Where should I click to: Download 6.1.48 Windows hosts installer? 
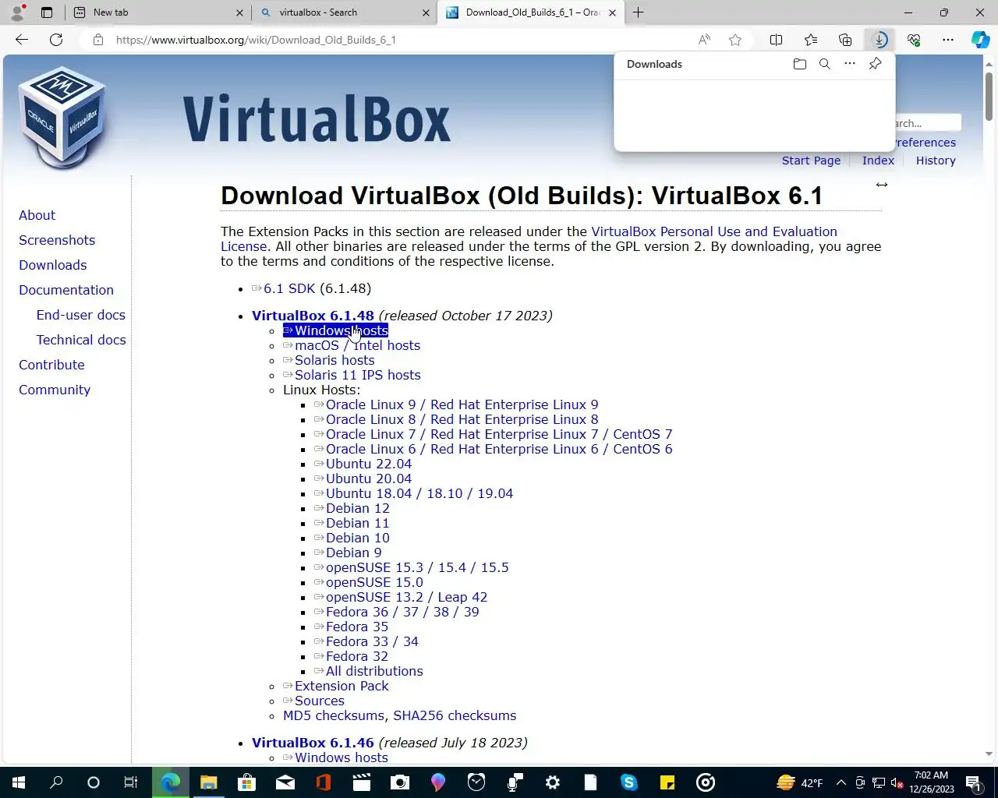(335, 330)
